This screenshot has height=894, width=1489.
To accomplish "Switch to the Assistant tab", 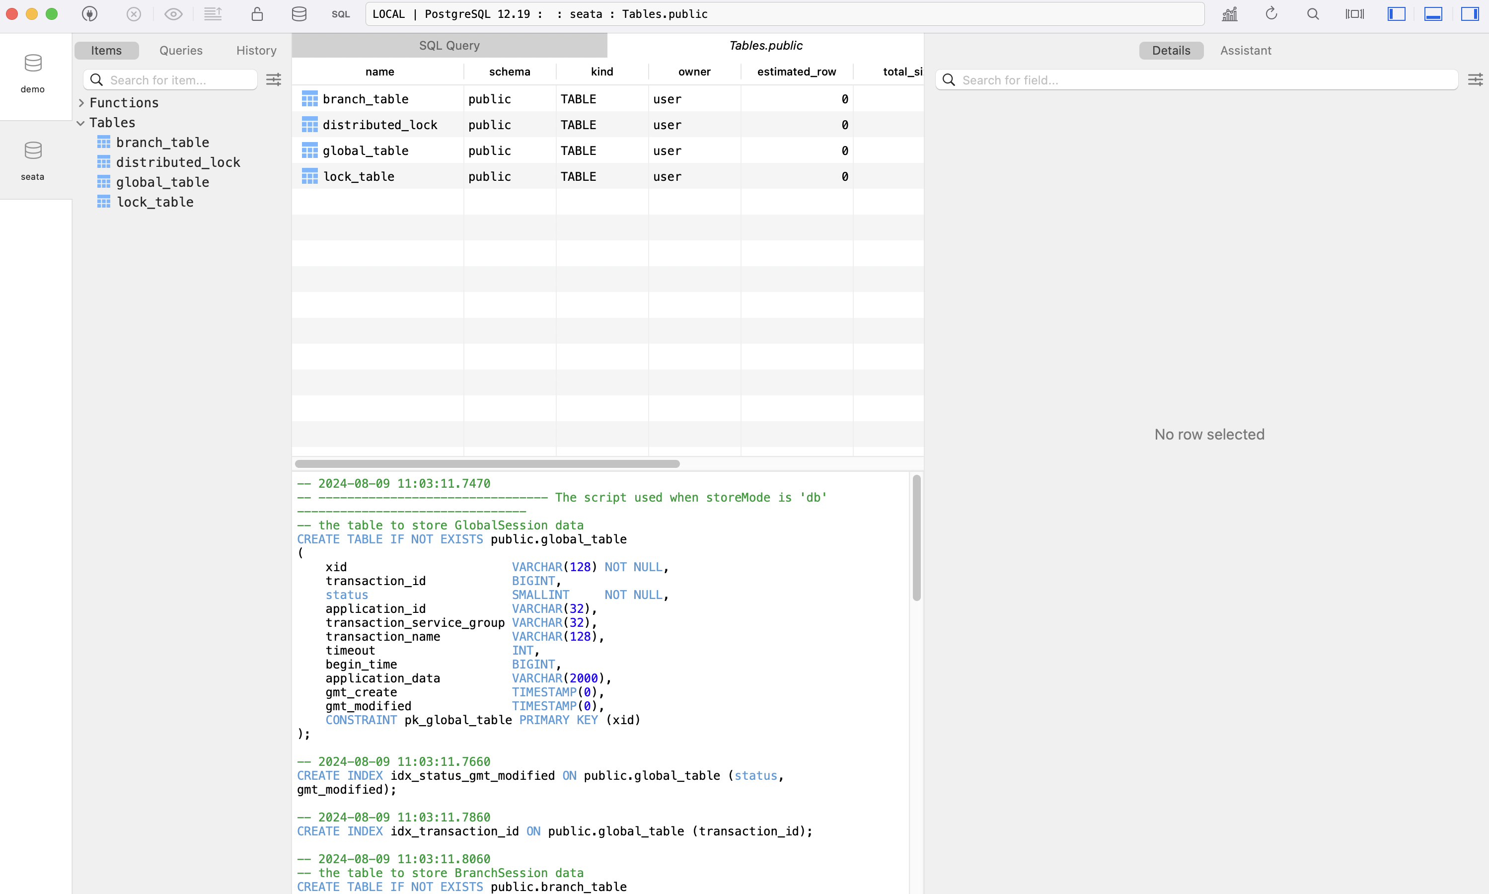I will [x=1246, y=51].
